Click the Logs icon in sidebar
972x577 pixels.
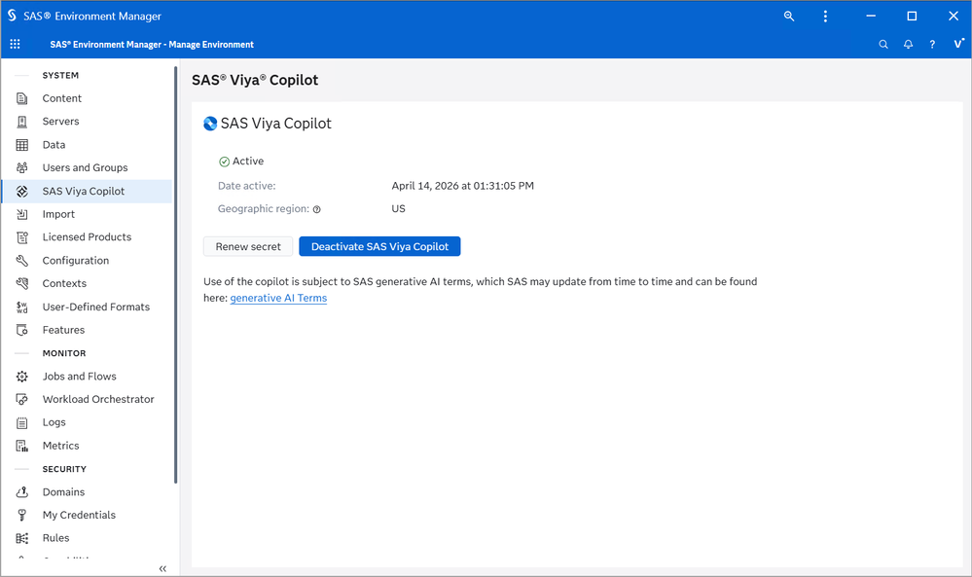[x=21, y=422]
